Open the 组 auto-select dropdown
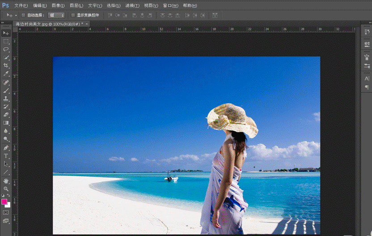 (56, 15)
